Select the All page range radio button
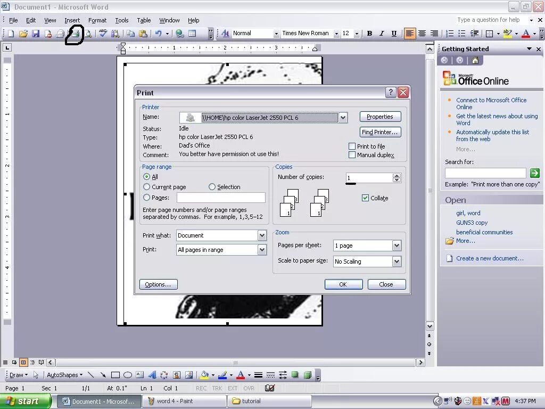Image resolution: width=545 pixels, height=409 pixels. [147, 177]
